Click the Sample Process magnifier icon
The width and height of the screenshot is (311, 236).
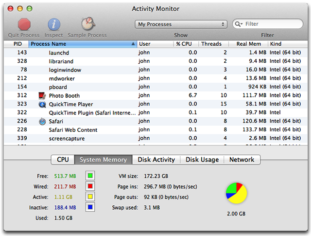click(88, 24)
